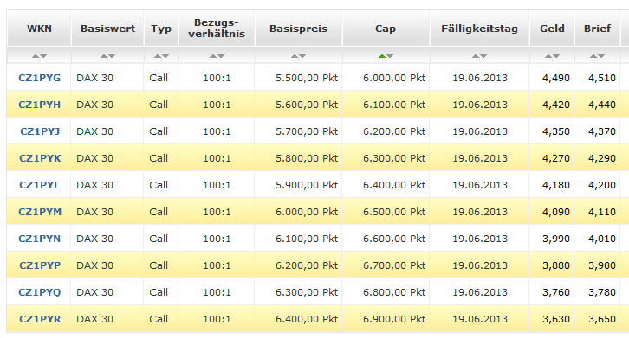Click the Fälligkeitstag column header
This screenshot has height=338, width=629.
coord(479,29)
